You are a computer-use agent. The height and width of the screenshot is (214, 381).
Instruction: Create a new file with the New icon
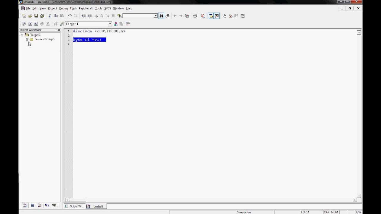(x=24, y=16)
